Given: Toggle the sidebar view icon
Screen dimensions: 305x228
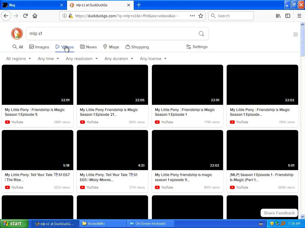Looking at the screenshot, I should tap(288, 16).
